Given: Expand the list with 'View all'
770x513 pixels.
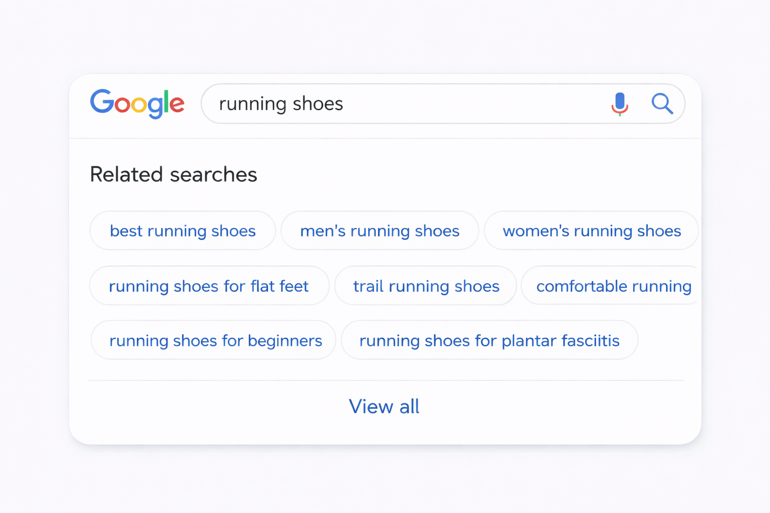Looking at the screenshot, I should tap(384, 406).
